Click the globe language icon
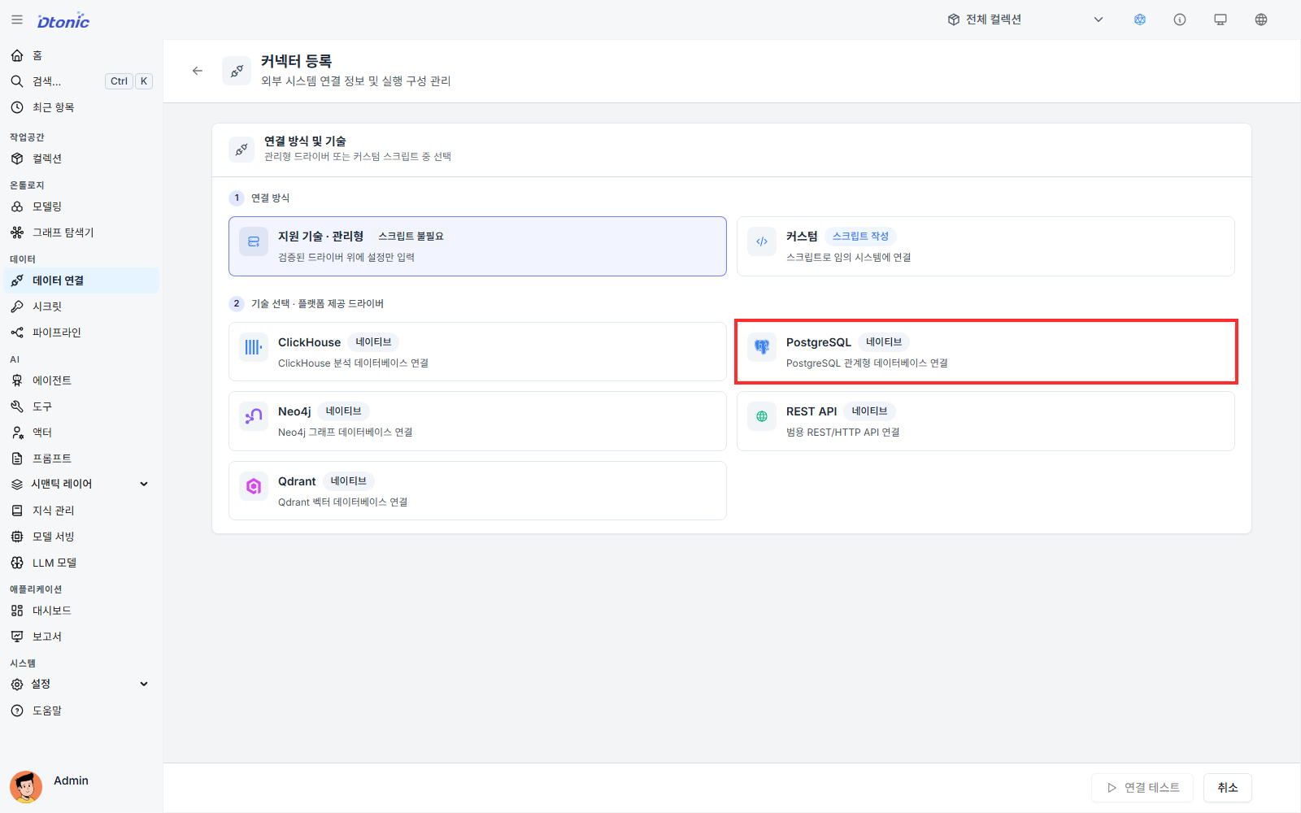 (1261, 20)
